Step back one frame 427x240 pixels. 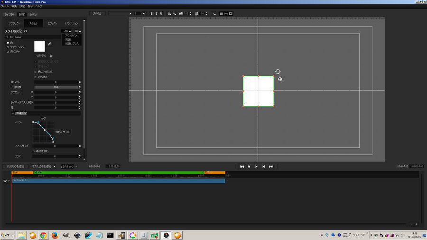[249, 167]
